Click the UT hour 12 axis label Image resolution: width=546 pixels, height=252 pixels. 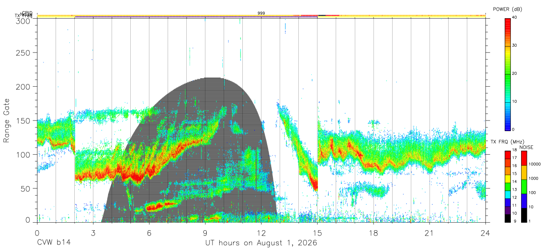261,233
